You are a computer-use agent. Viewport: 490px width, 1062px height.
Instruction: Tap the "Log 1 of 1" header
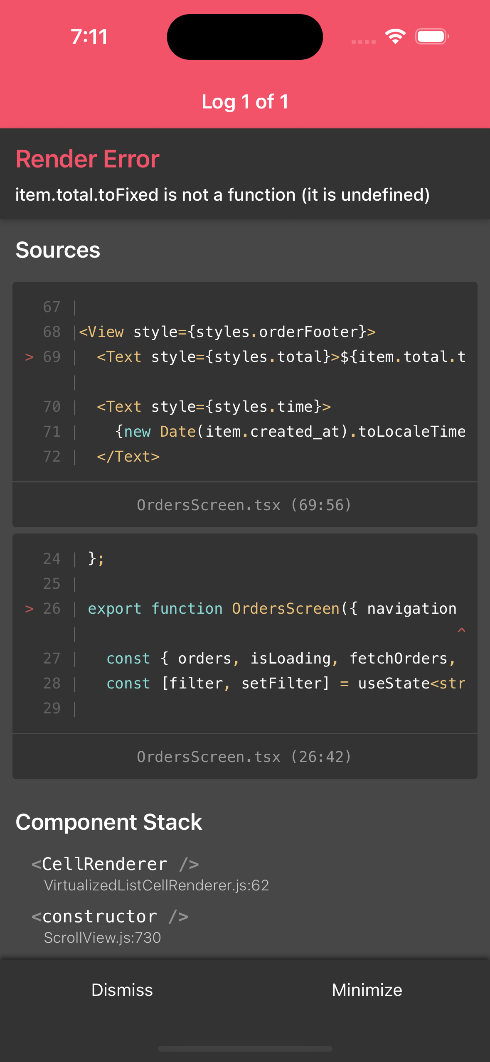(245, 102)
